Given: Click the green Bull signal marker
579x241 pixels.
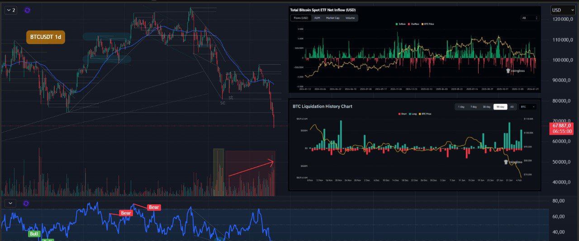Looking at the screenshot, I should click(33, 234).
